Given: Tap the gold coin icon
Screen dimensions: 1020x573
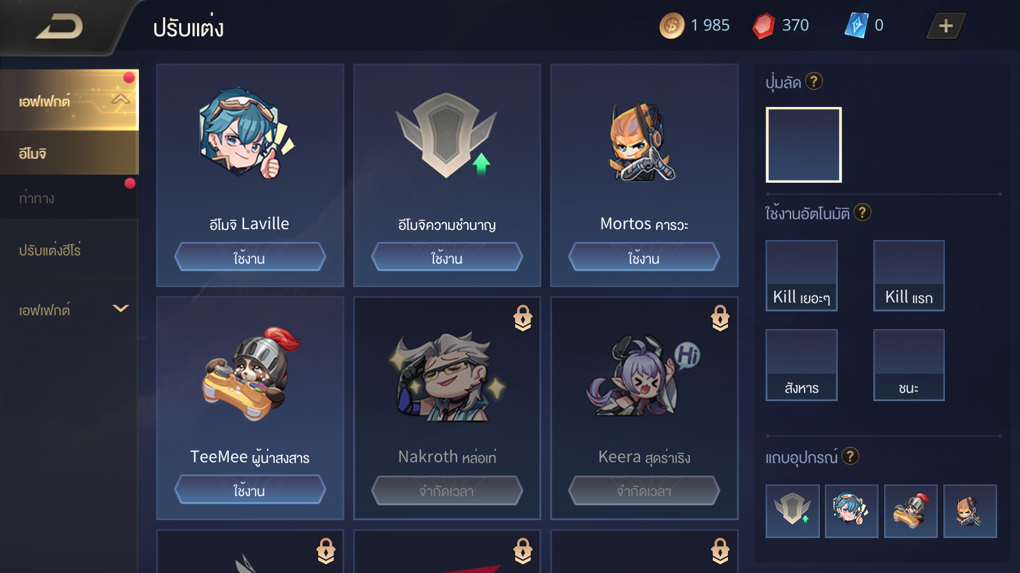Looking at the screenshot, I should coord(672,25).
